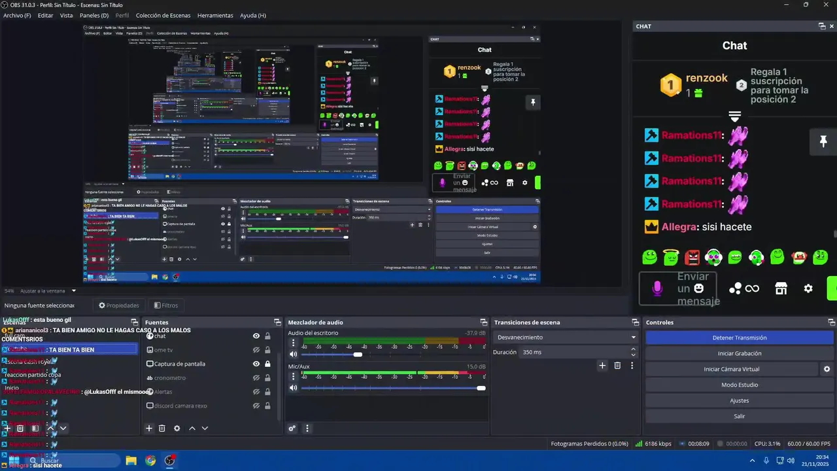Open the Paneles menu
Viewport: 837px width, 471px height.
[x=94, y=15]
